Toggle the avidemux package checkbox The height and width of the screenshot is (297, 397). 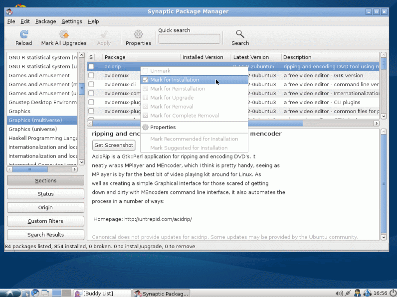tap(91, 75)
